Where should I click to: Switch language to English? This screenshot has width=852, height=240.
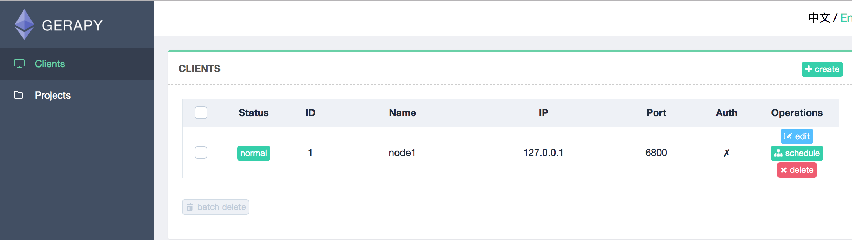(x=846, y=17)
